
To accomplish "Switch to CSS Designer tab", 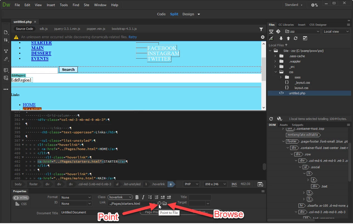I will pos(318,25).
